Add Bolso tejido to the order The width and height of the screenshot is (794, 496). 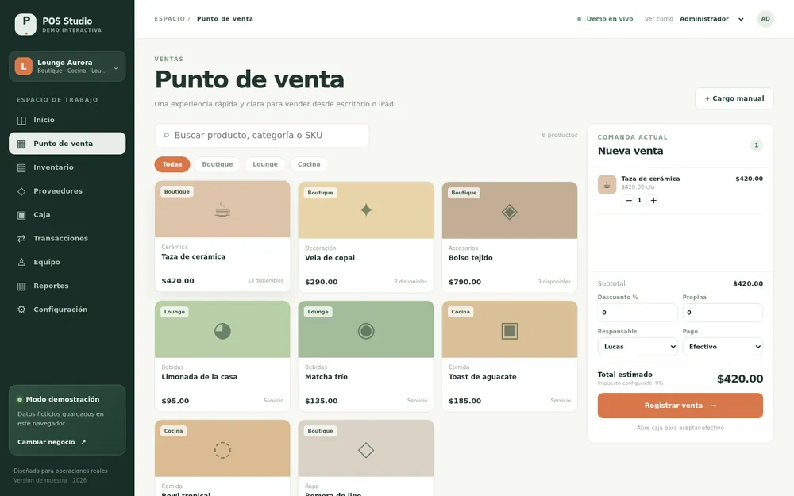point(510,236)
